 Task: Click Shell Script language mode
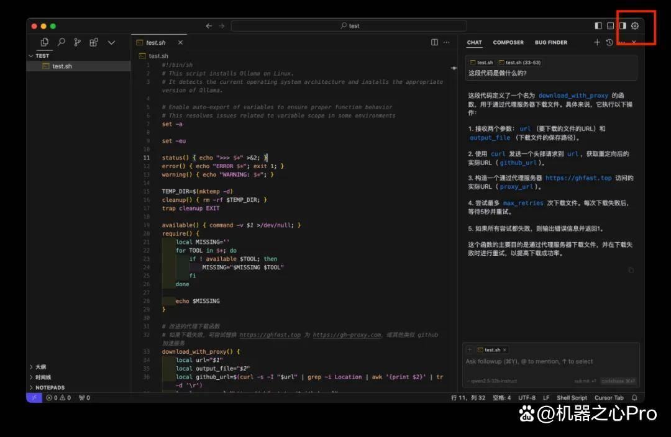click(x=572, y=398)
